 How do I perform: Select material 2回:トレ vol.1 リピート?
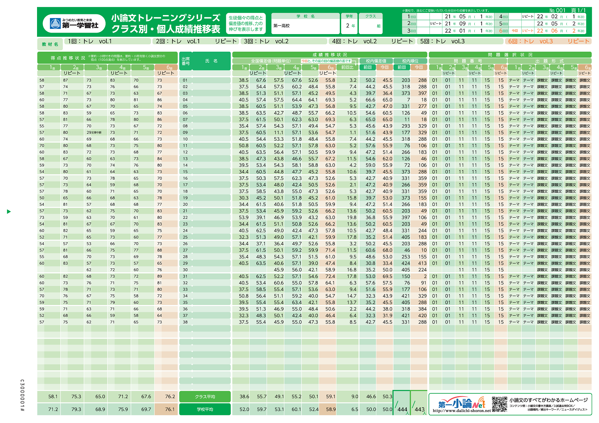pyautogui.click(x=196, y=41)
